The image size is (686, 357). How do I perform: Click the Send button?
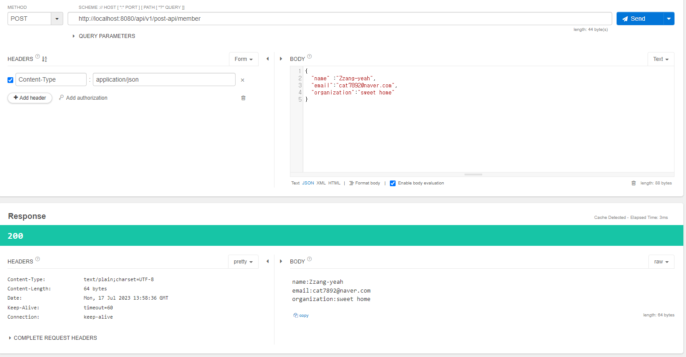[x=640, y=19]
